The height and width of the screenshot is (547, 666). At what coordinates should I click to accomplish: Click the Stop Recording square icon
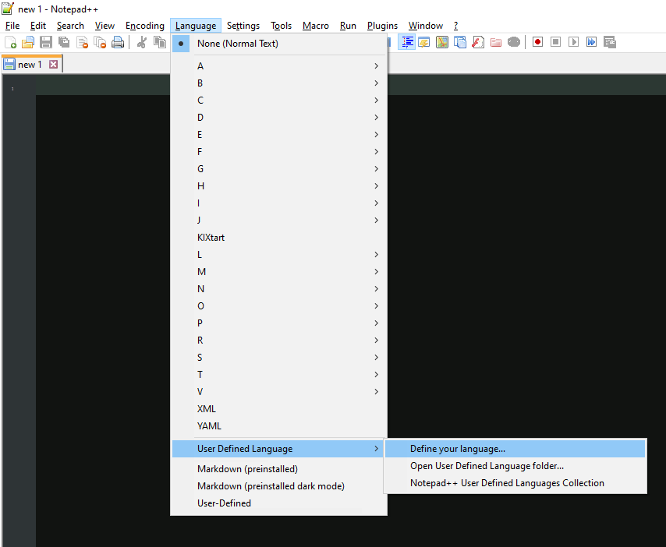click(555, 42)
